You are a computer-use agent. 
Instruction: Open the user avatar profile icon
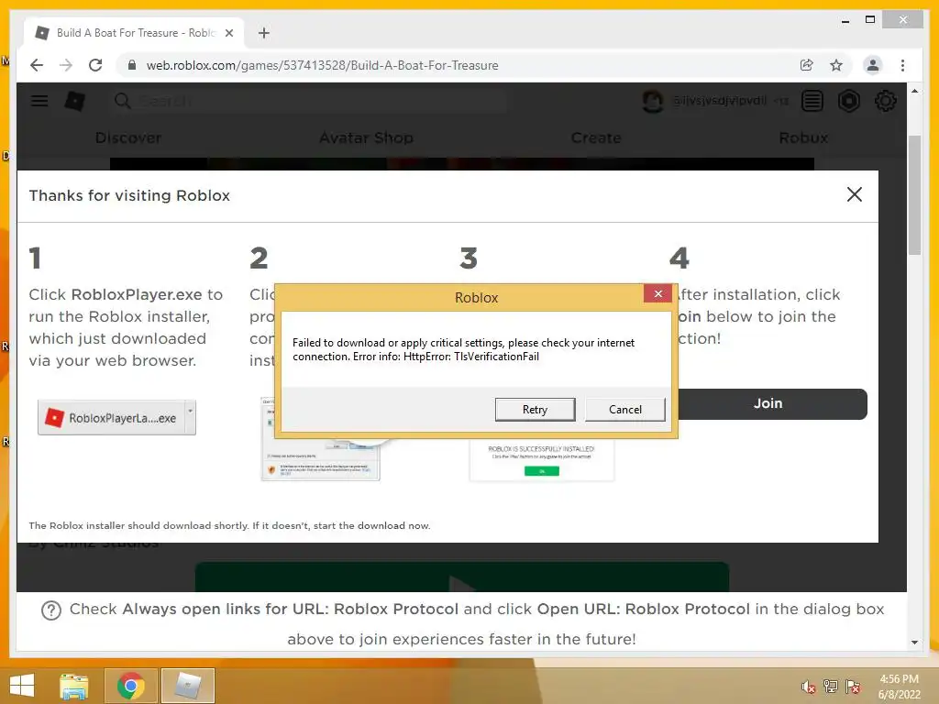(x=653, y=101)
